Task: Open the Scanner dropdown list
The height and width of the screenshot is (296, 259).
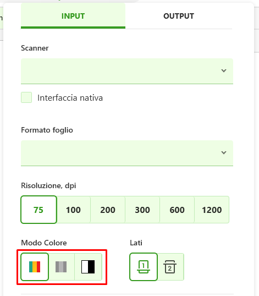Action: [127, 71]
